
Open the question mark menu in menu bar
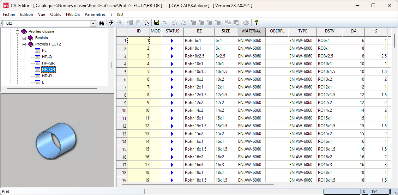tap(111, 14)
